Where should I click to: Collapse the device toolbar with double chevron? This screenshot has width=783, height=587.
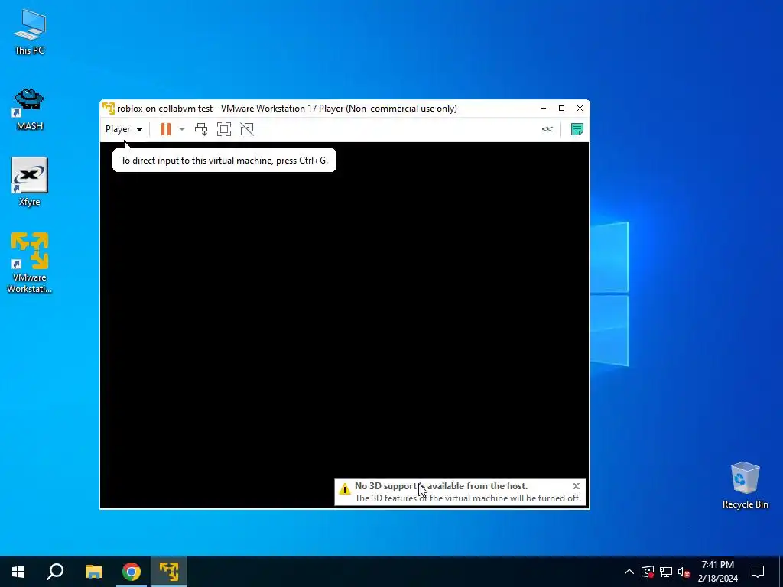pos(547,129)
